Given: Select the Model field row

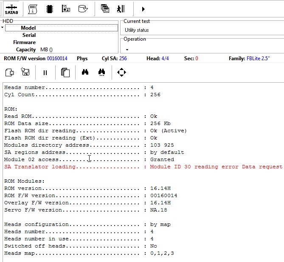Looking at the screenshot, I should click(x=62, y=28).
